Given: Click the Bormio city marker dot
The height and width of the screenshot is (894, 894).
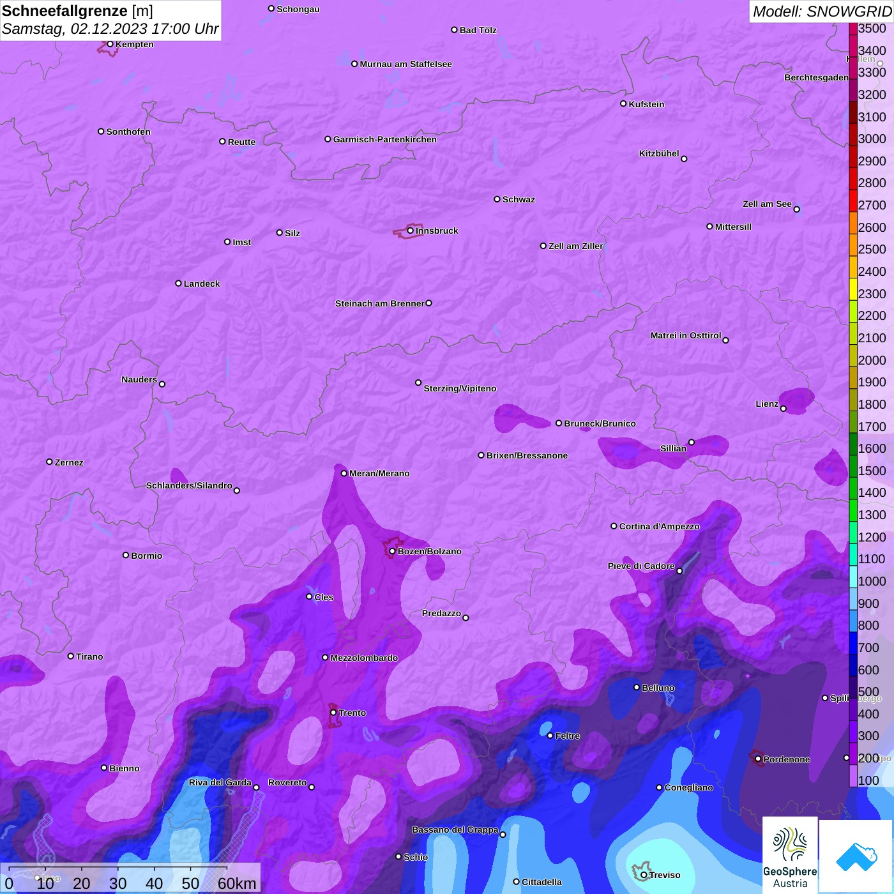Looking at the screenshot, I should pos(126,555).
